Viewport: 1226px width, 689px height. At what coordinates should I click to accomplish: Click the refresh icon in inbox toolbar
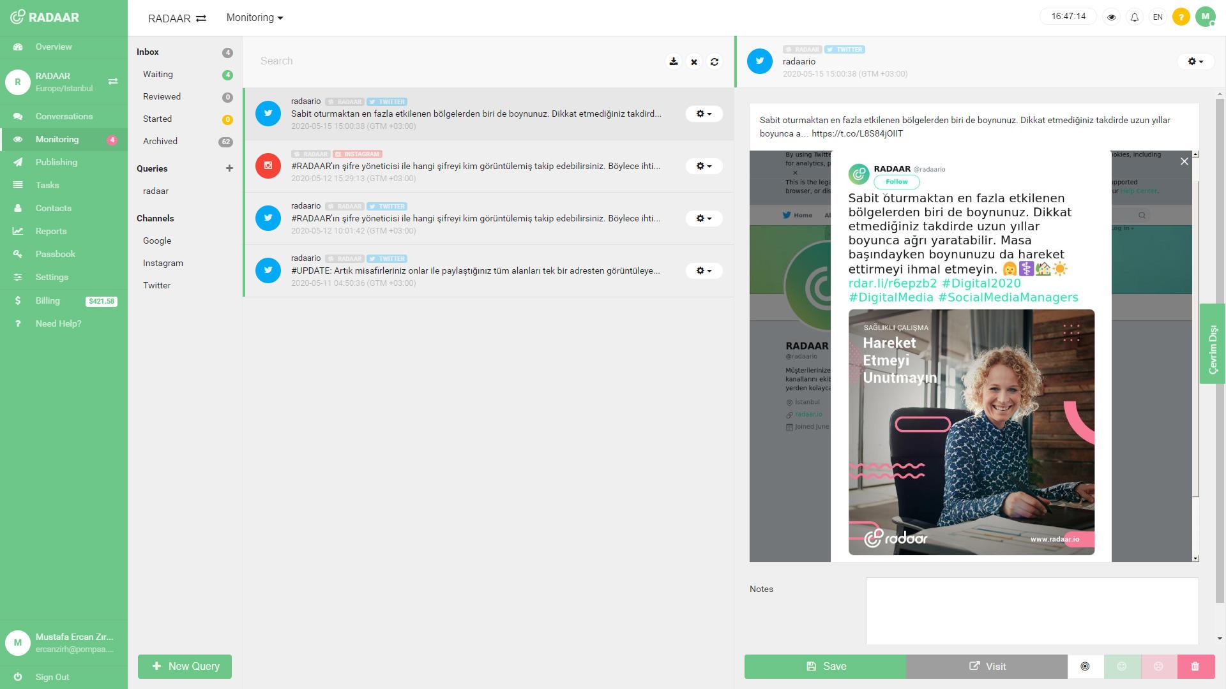tap(714, 61)
